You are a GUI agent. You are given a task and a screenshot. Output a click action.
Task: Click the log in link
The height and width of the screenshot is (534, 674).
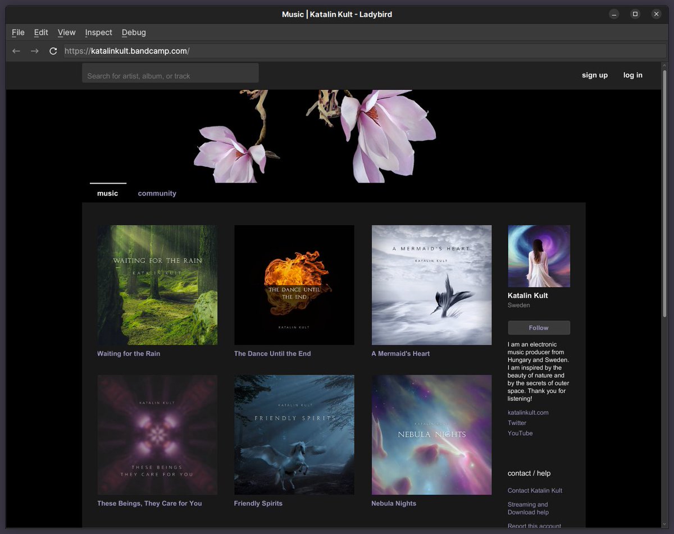[x=633, y=75]
